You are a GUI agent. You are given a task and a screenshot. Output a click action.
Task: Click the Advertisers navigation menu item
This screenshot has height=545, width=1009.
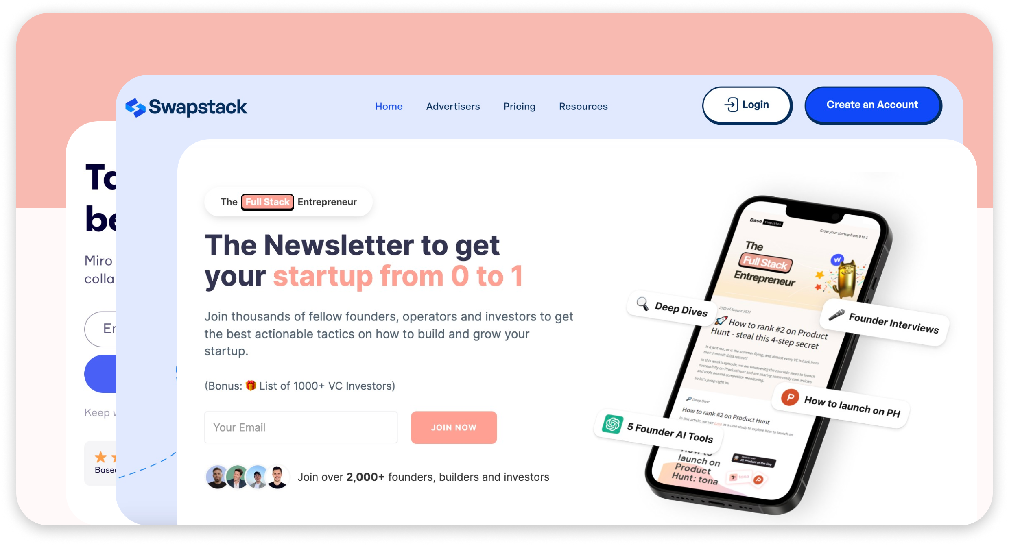click(x=452, y=106)
